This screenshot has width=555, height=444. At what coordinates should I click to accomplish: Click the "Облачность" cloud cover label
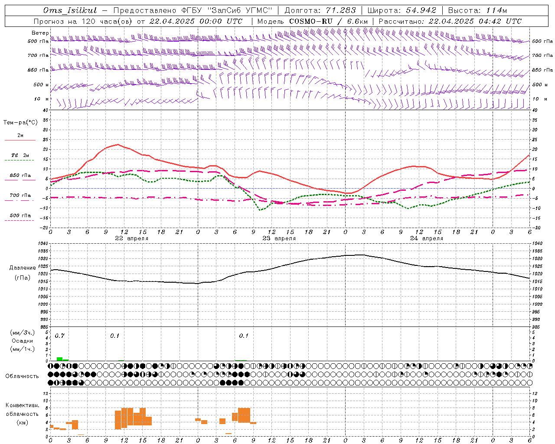point(22,376)
